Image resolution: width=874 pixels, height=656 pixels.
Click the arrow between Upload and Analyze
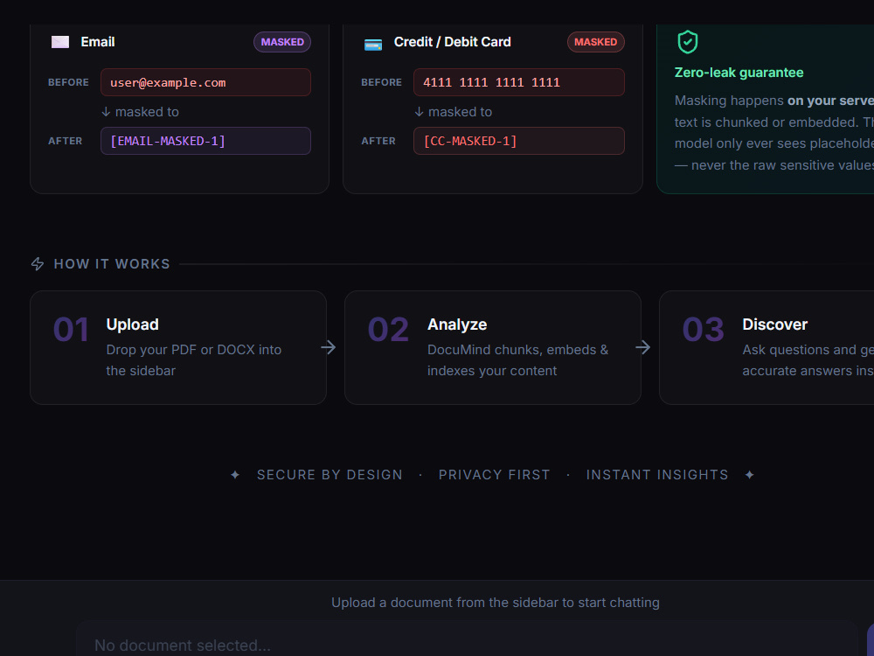click(x=329, y=347)
